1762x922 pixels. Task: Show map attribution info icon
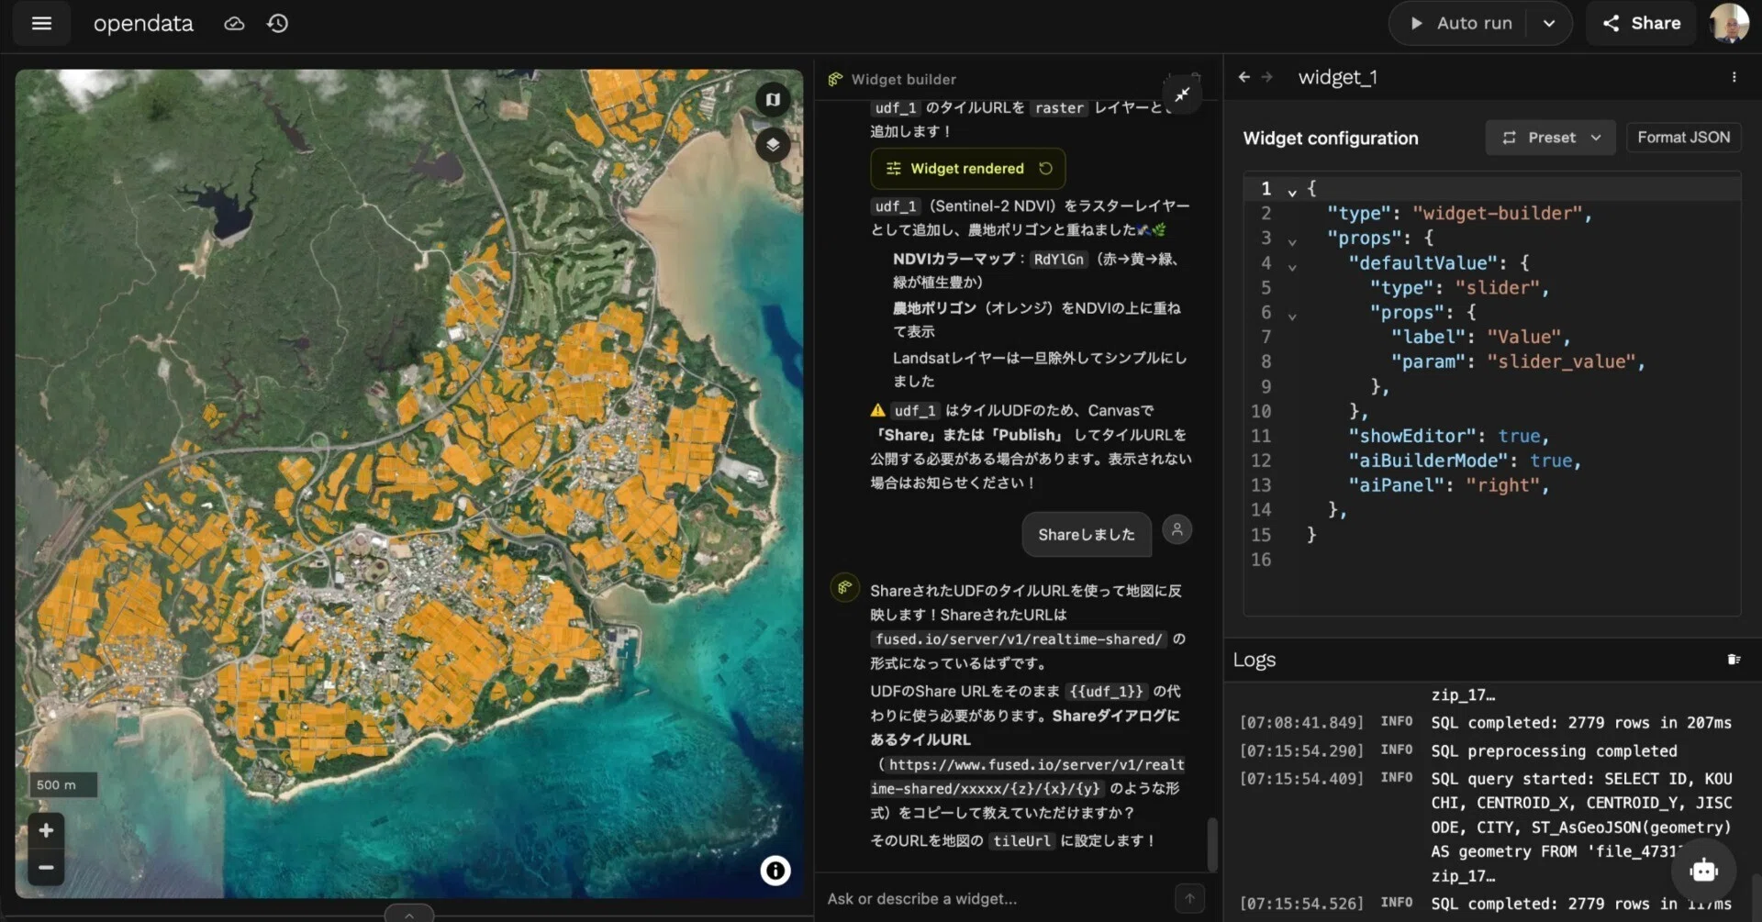point(775,870)
